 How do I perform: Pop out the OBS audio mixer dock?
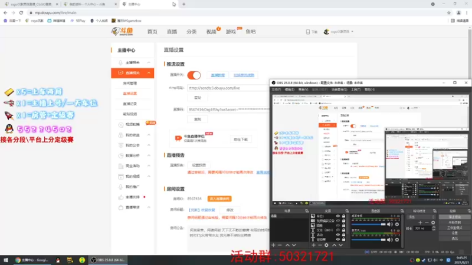402,211
